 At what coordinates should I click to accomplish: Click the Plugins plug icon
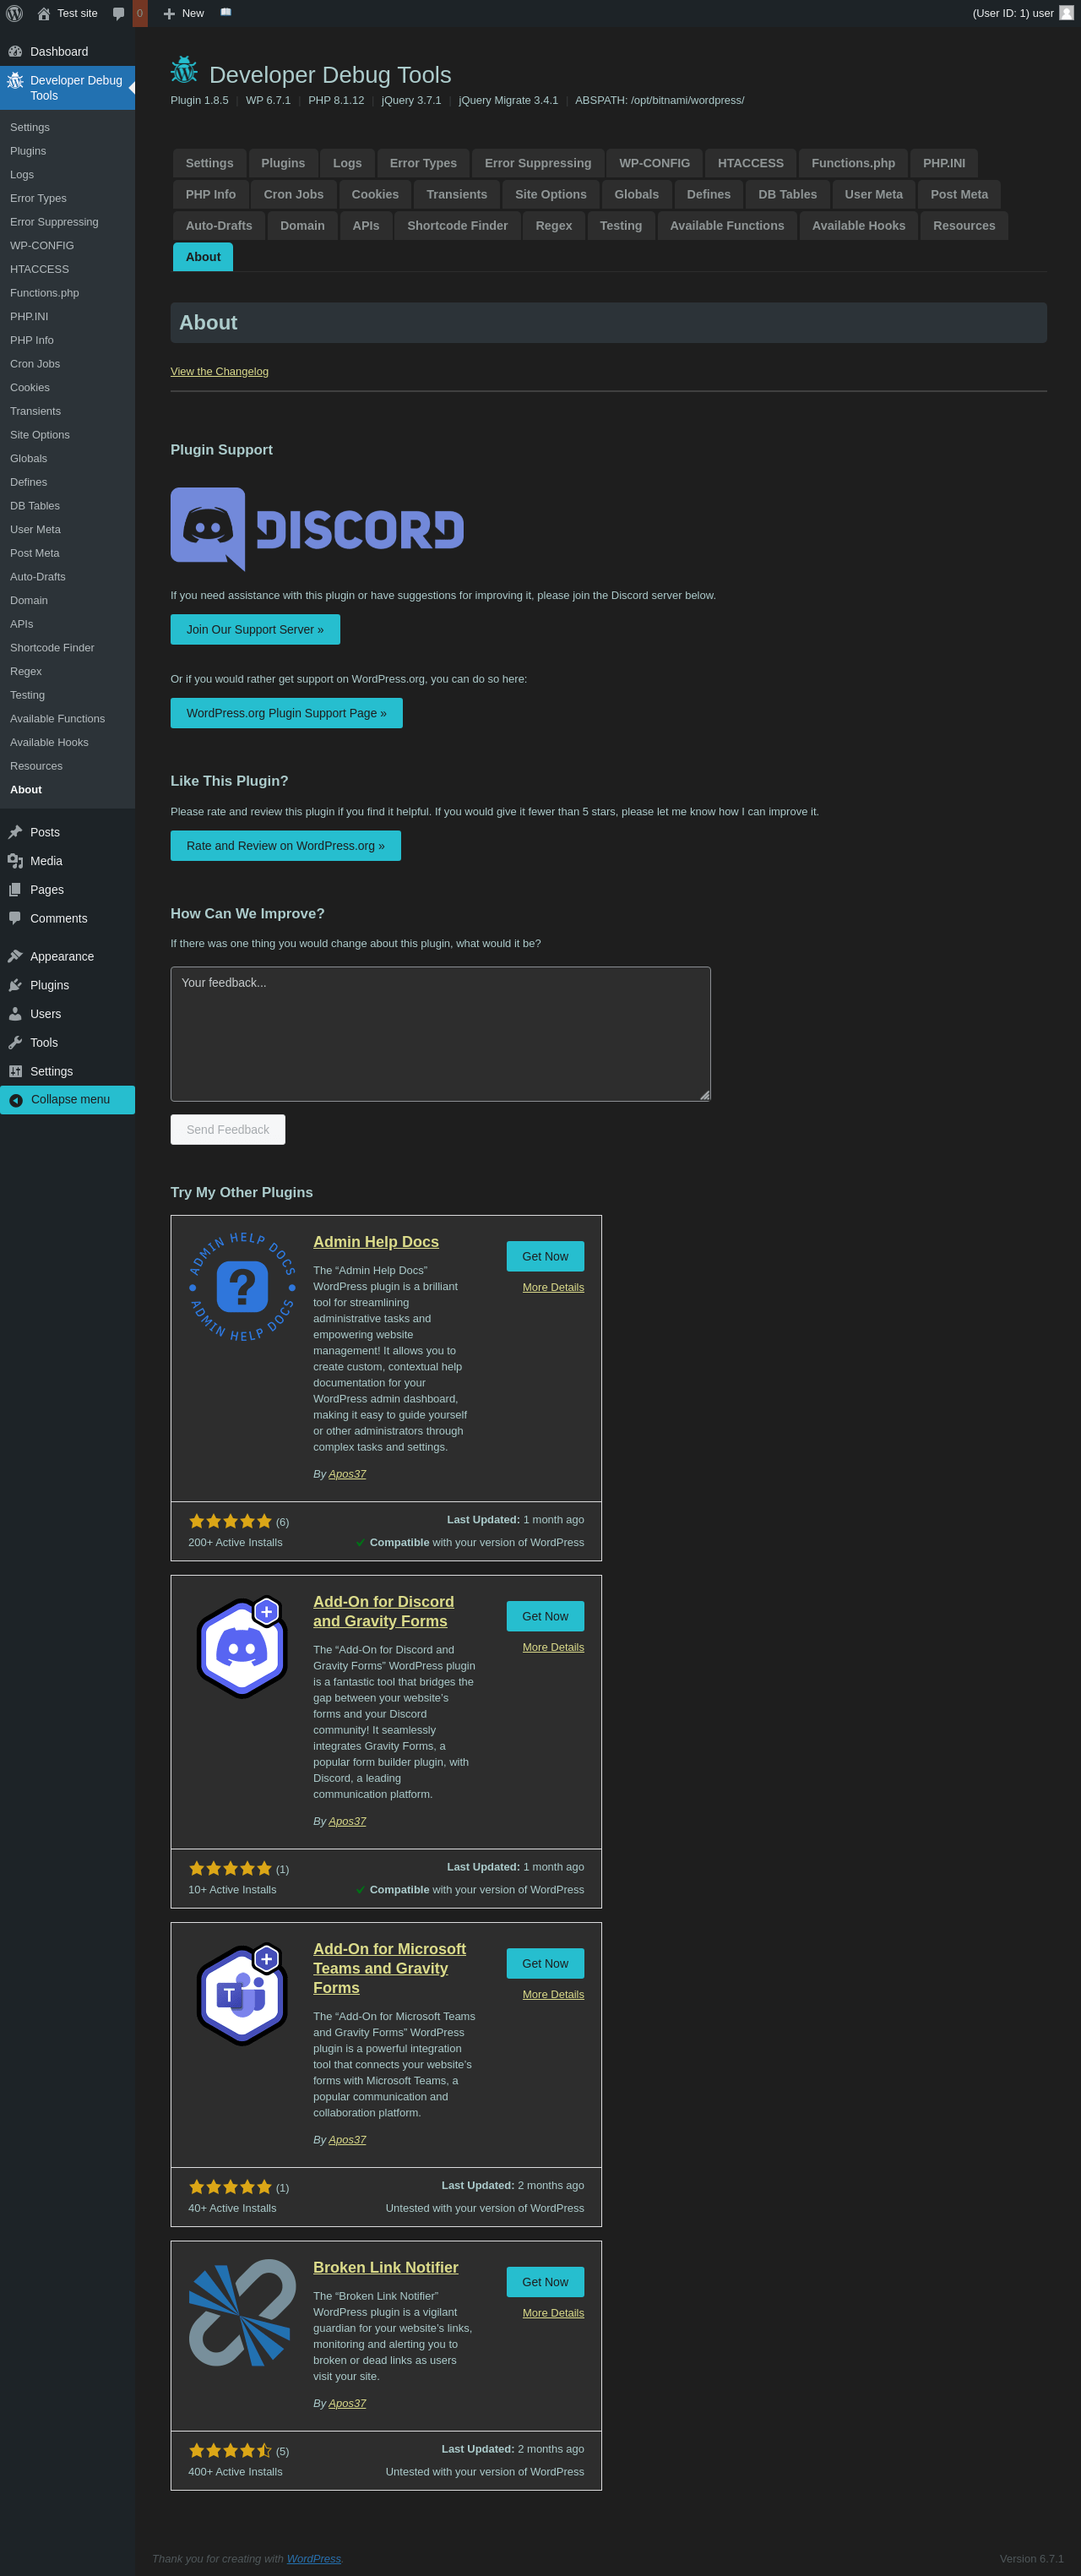pyautogui.click(x=15, y=985)
